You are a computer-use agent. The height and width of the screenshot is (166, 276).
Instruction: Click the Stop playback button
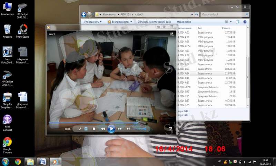coord(94,129)
